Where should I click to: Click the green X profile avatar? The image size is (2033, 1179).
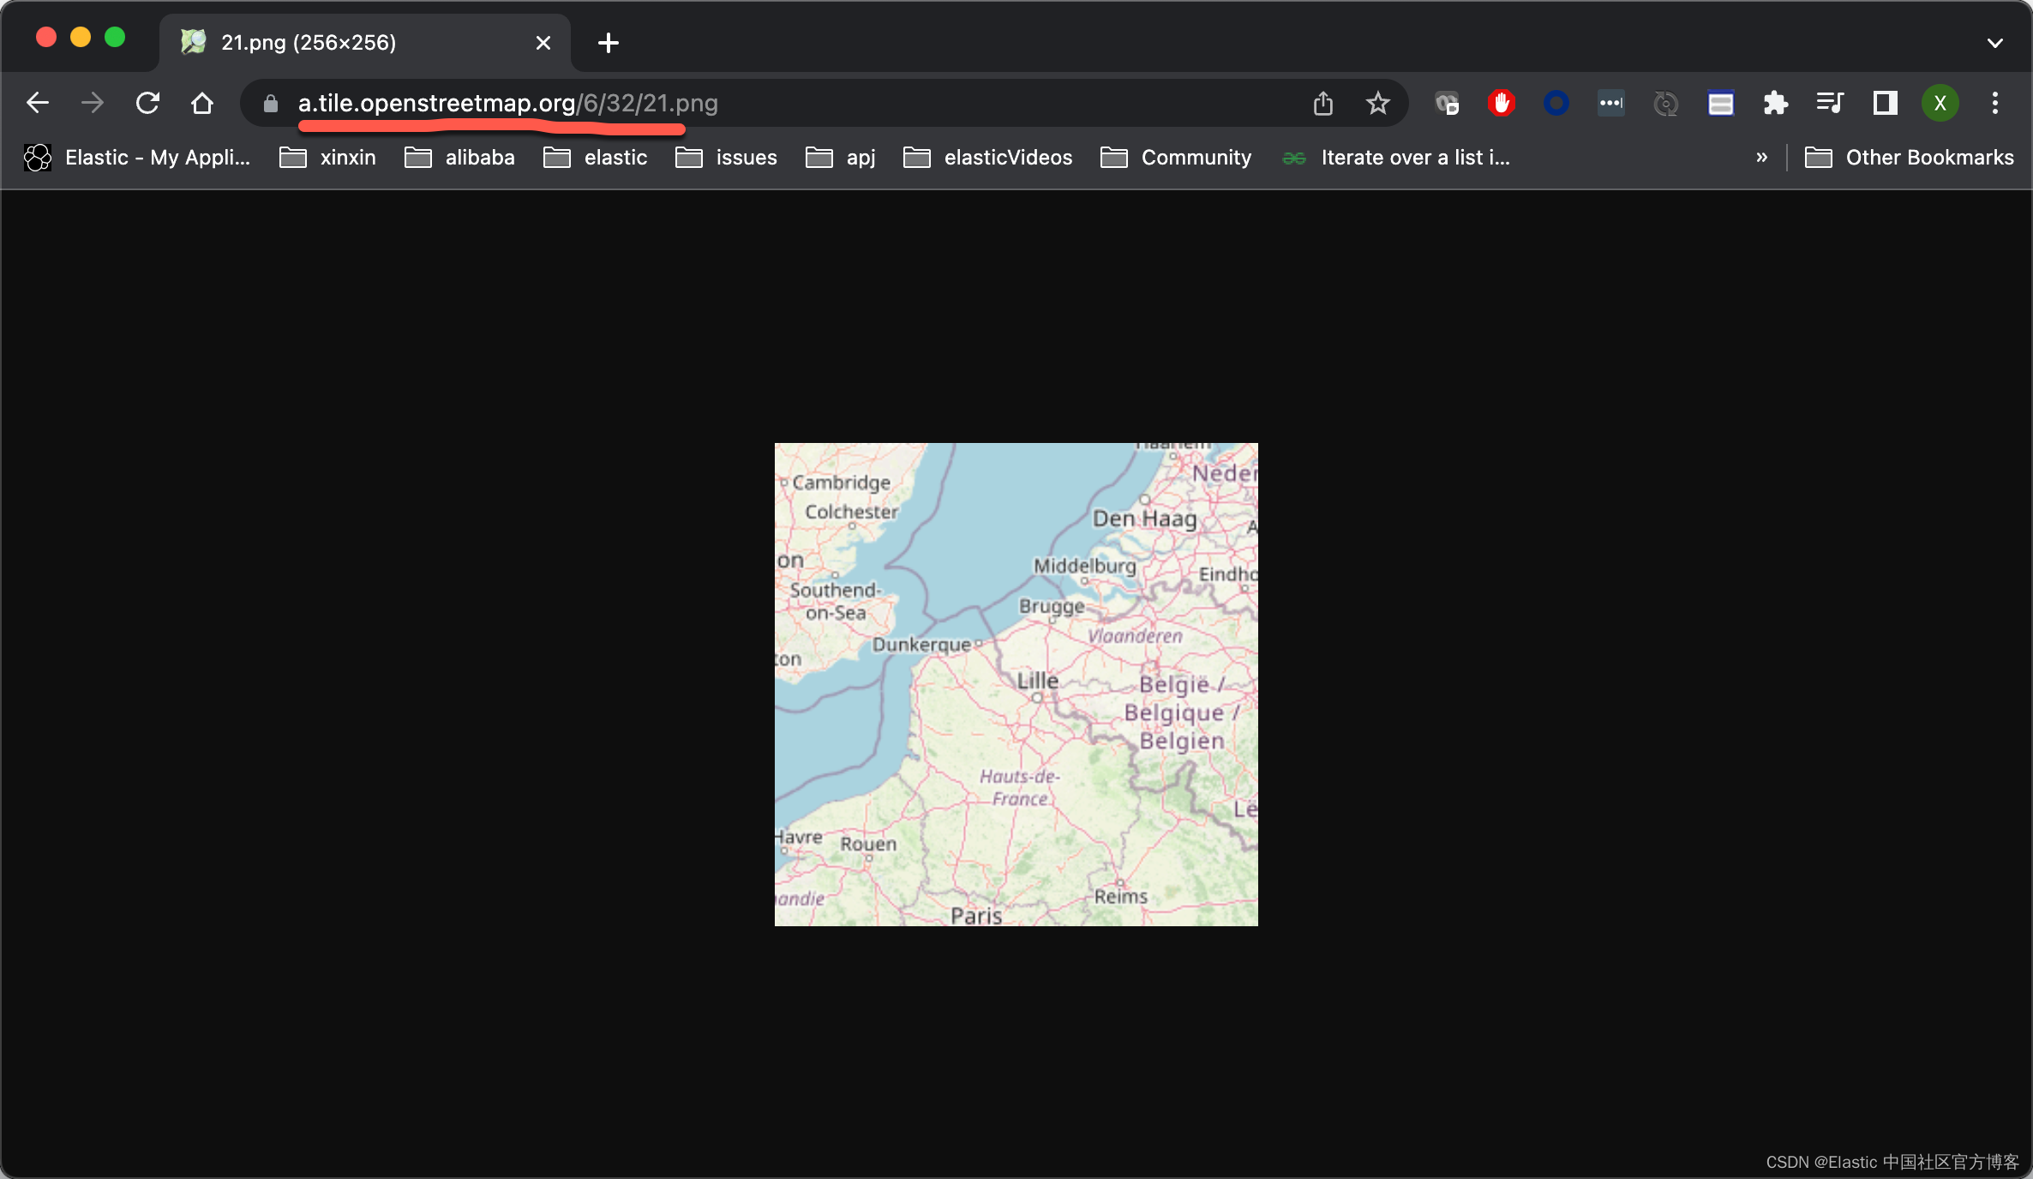coord(1940,103)
